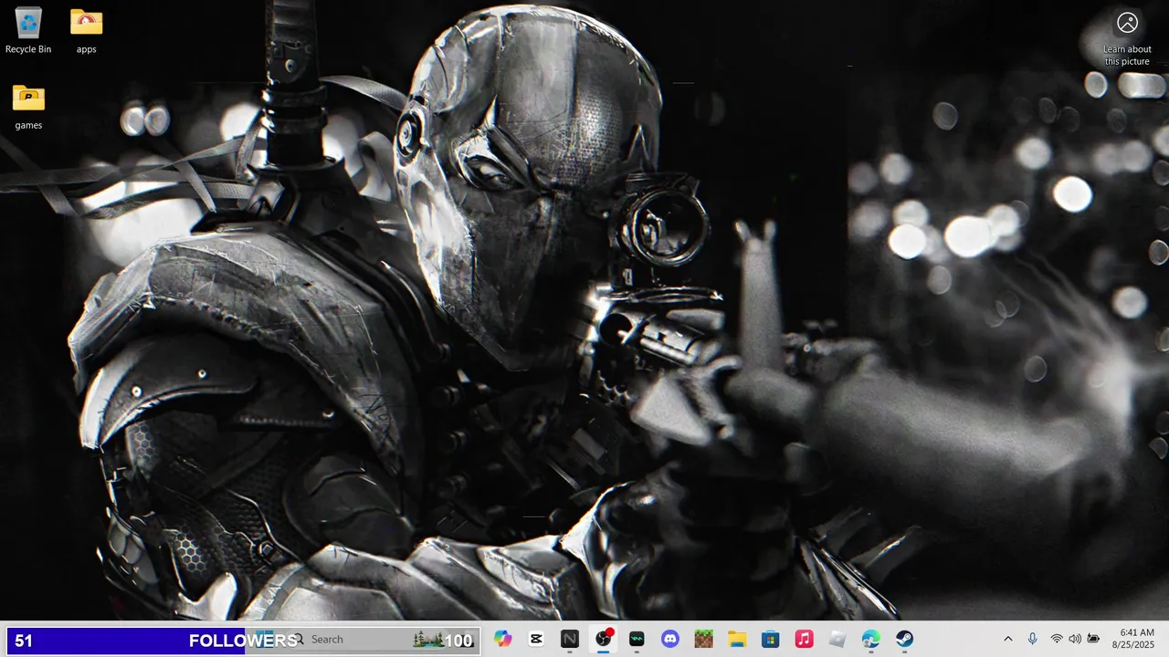Switch to OBS Studio in the taskbar
The image size is (1169, 657).
pos(604,639)
